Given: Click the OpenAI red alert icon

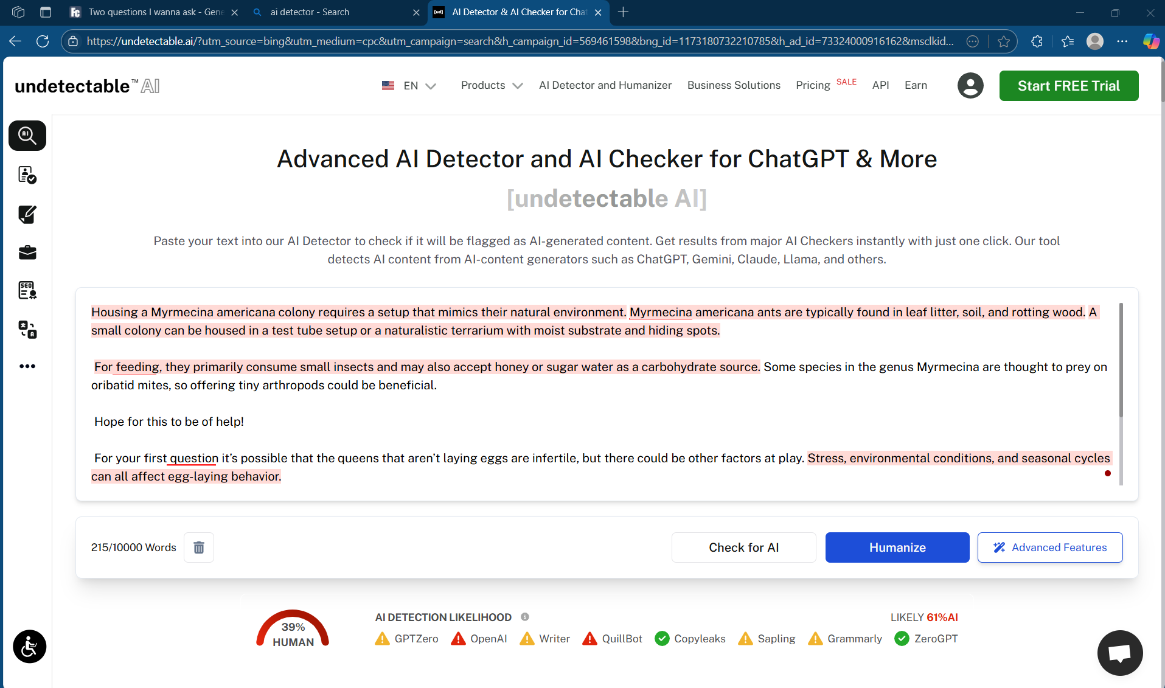Looking at the screenshot, I should (x=458, y=639).
